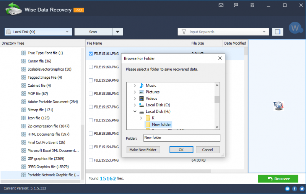Click the folder tree scrollbar up arrow
Viewport: 306px width, 194px height.
tap(217, 85)
